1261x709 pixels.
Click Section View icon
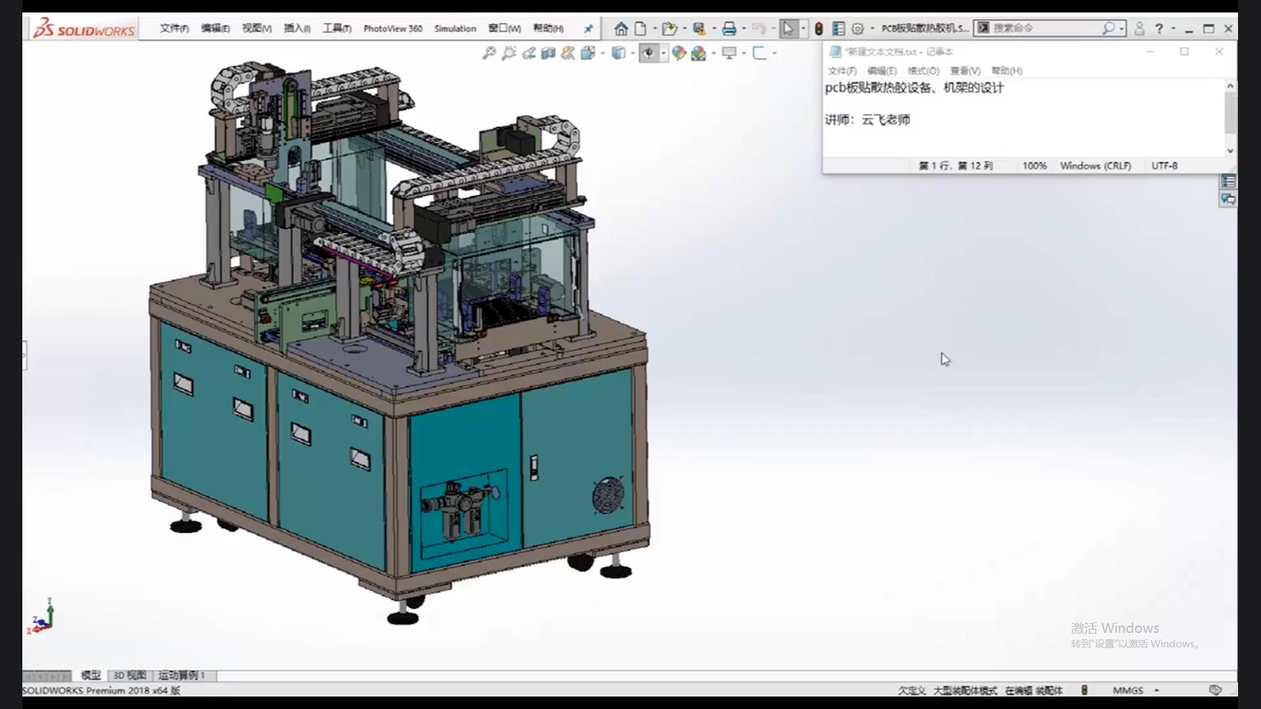click(x=548, y=53)
